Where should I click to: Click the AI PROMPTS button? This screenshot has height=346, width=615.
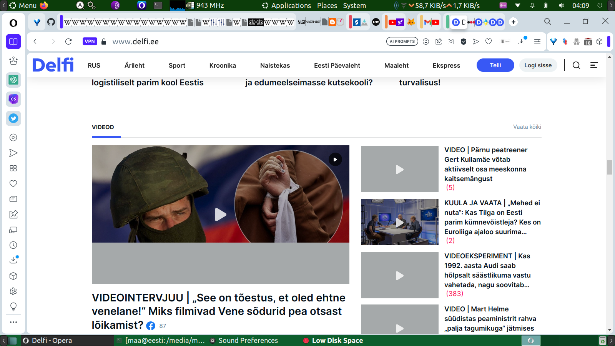[x=402, y=42]
